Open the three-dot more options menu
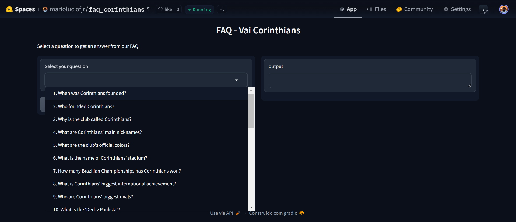This screenshot has width=516, height=222. 484,9
